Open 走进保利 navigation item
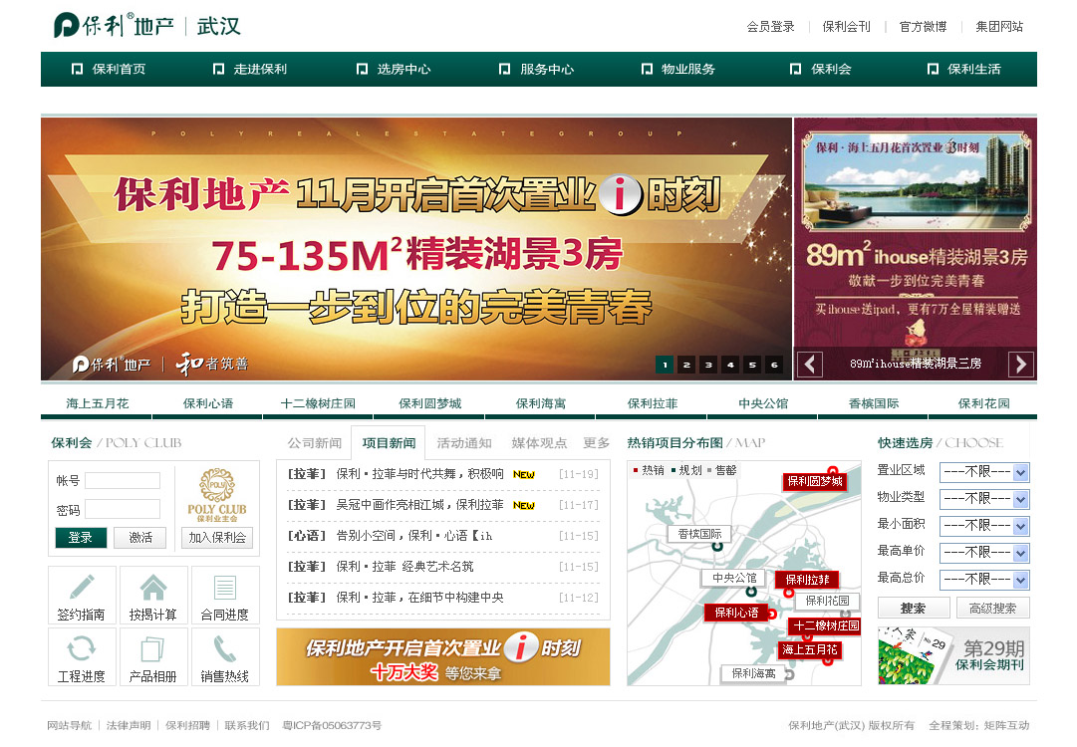Viewport: 1077px width, 747px height. click(x=250, y=70)
